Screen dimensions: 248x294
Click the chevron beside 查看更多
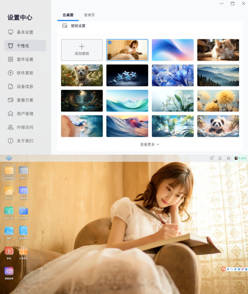click(x=158, y=144)
